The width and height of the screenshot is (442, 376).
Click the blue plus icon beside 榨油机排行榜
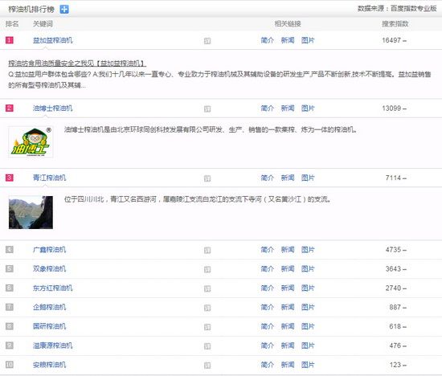pyautogui.click(x=64, y=10)
